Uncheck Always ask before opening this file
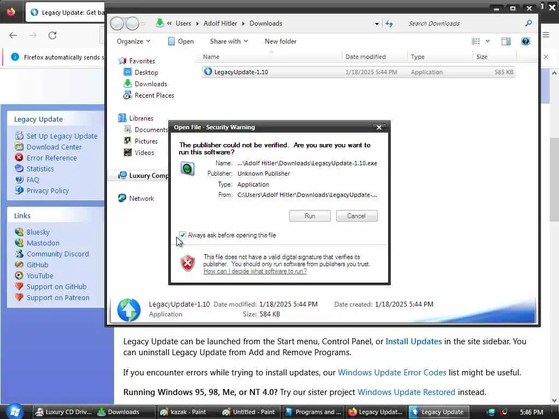 pyautogui.click(x=182, y=235)
